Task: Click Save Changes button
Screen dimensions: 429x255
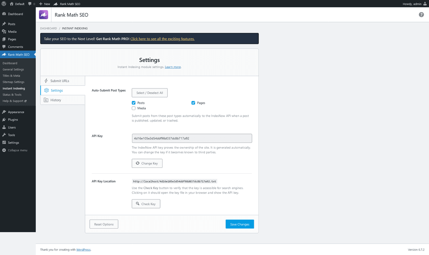Action: click(x=240, y=224)
